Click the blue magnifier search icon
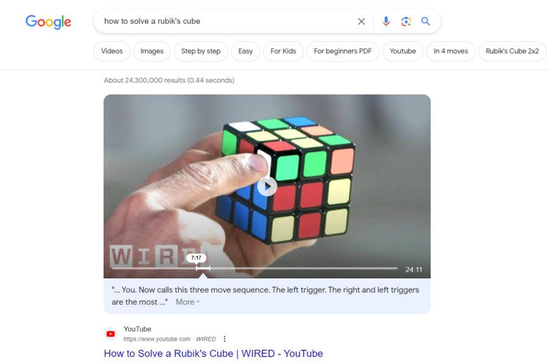The image size is (549, 362). click(425, 21)
